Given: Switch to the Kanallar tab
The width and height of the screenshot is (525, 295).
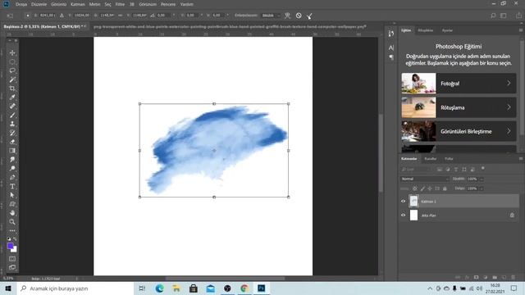Looking at the screenshot, I should click(x=430, y=158).
